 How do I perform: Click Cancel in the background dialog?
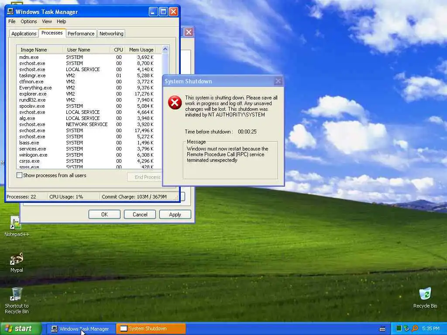coord(140,215)
